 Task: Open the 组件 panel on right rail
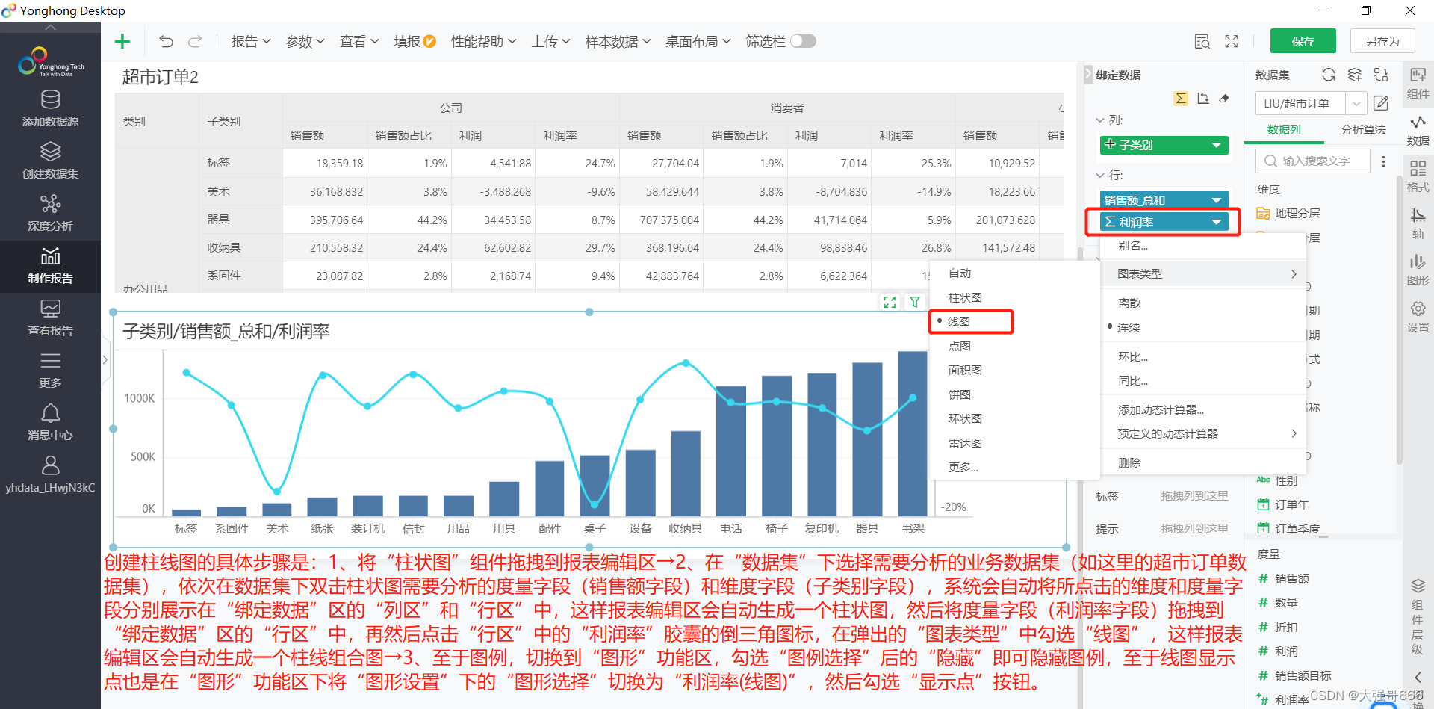[x=1418, y=83]
